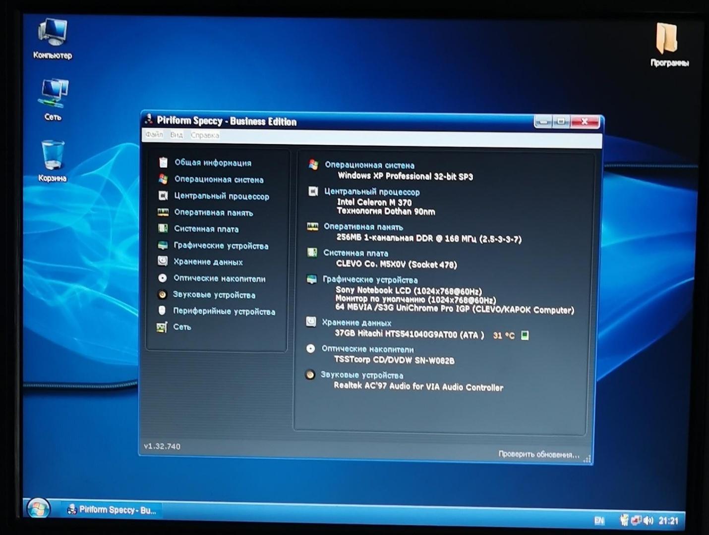Open the Справка menu
The image size is (709, 535).
(x=205, y=135)
